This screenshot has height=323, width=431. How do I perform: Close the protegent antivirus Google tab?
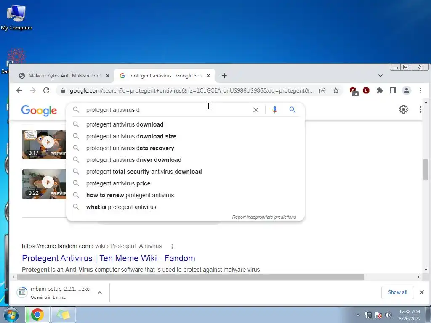pyautogui.click(x=208, y=76)
